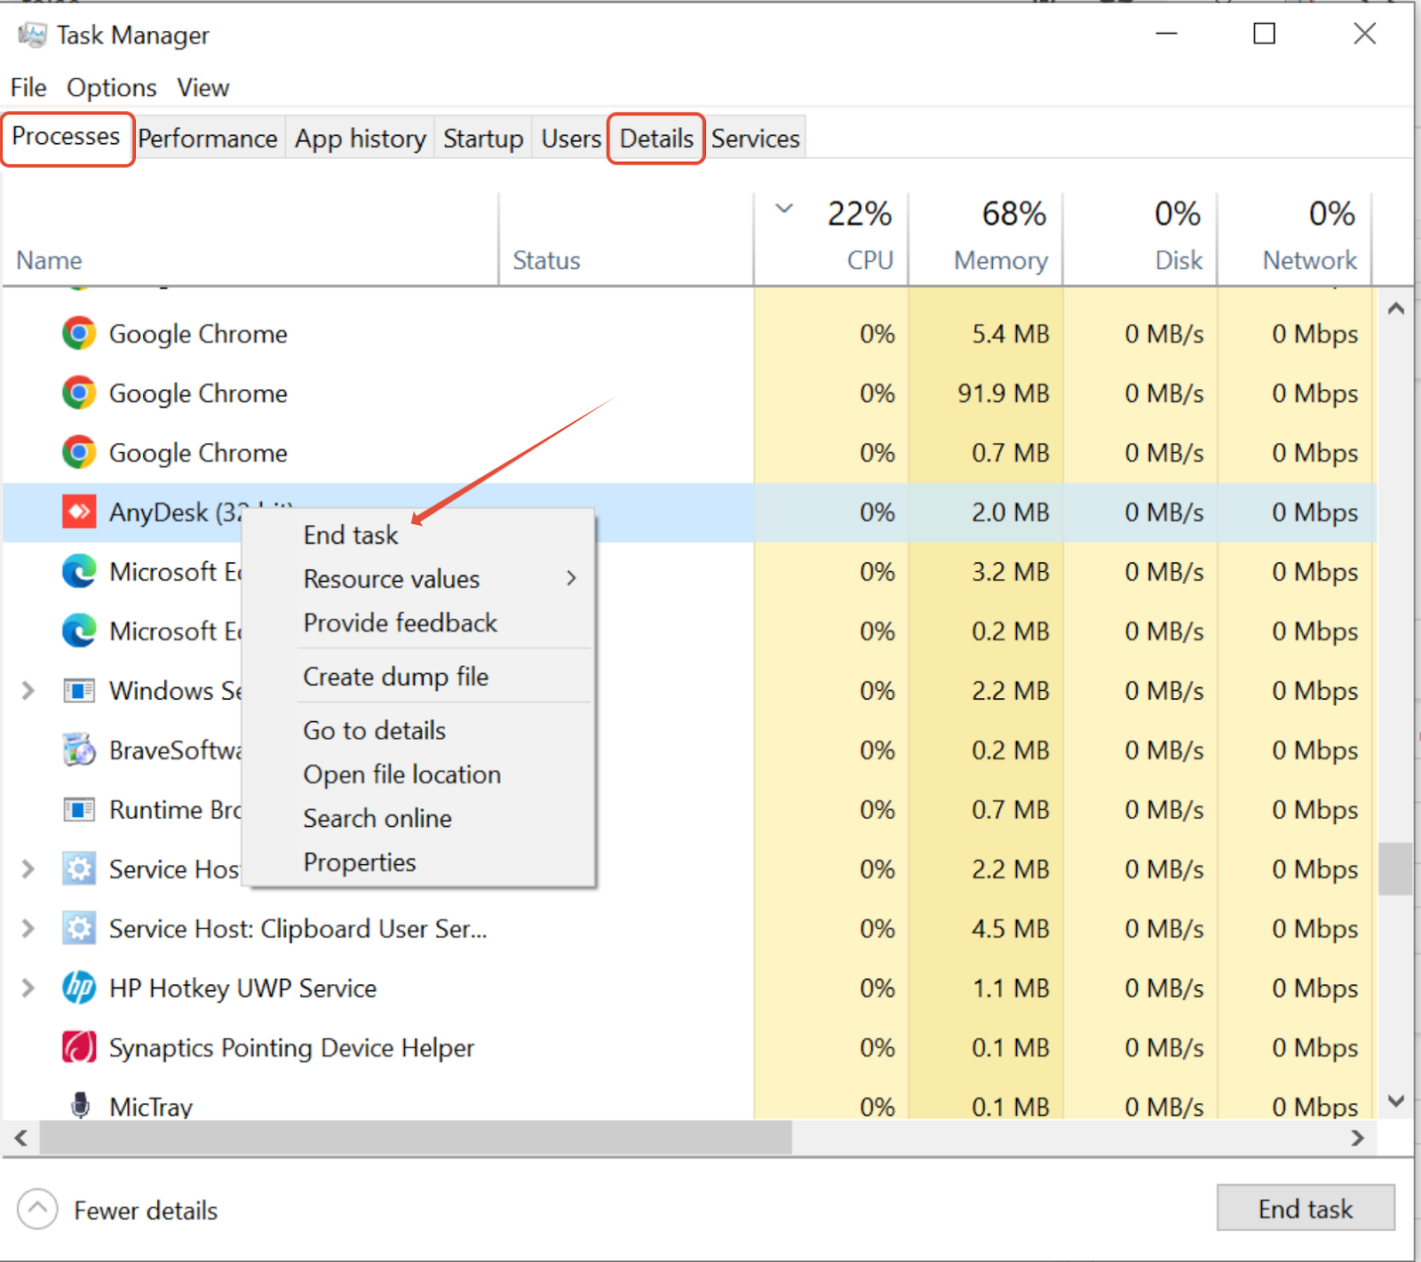Viewport: 1421px width, 1262px height.
Task: Click the horizontal scrollbar left arrow
Action: 20,1138
